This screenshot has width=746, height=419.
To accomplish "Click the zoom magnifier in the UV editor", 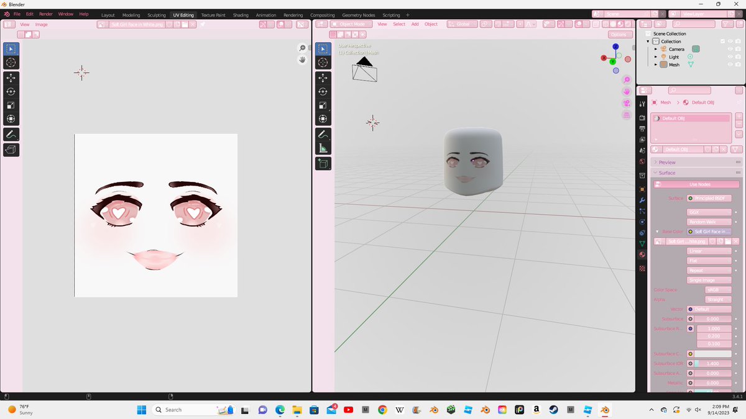I will pos(303,48).
